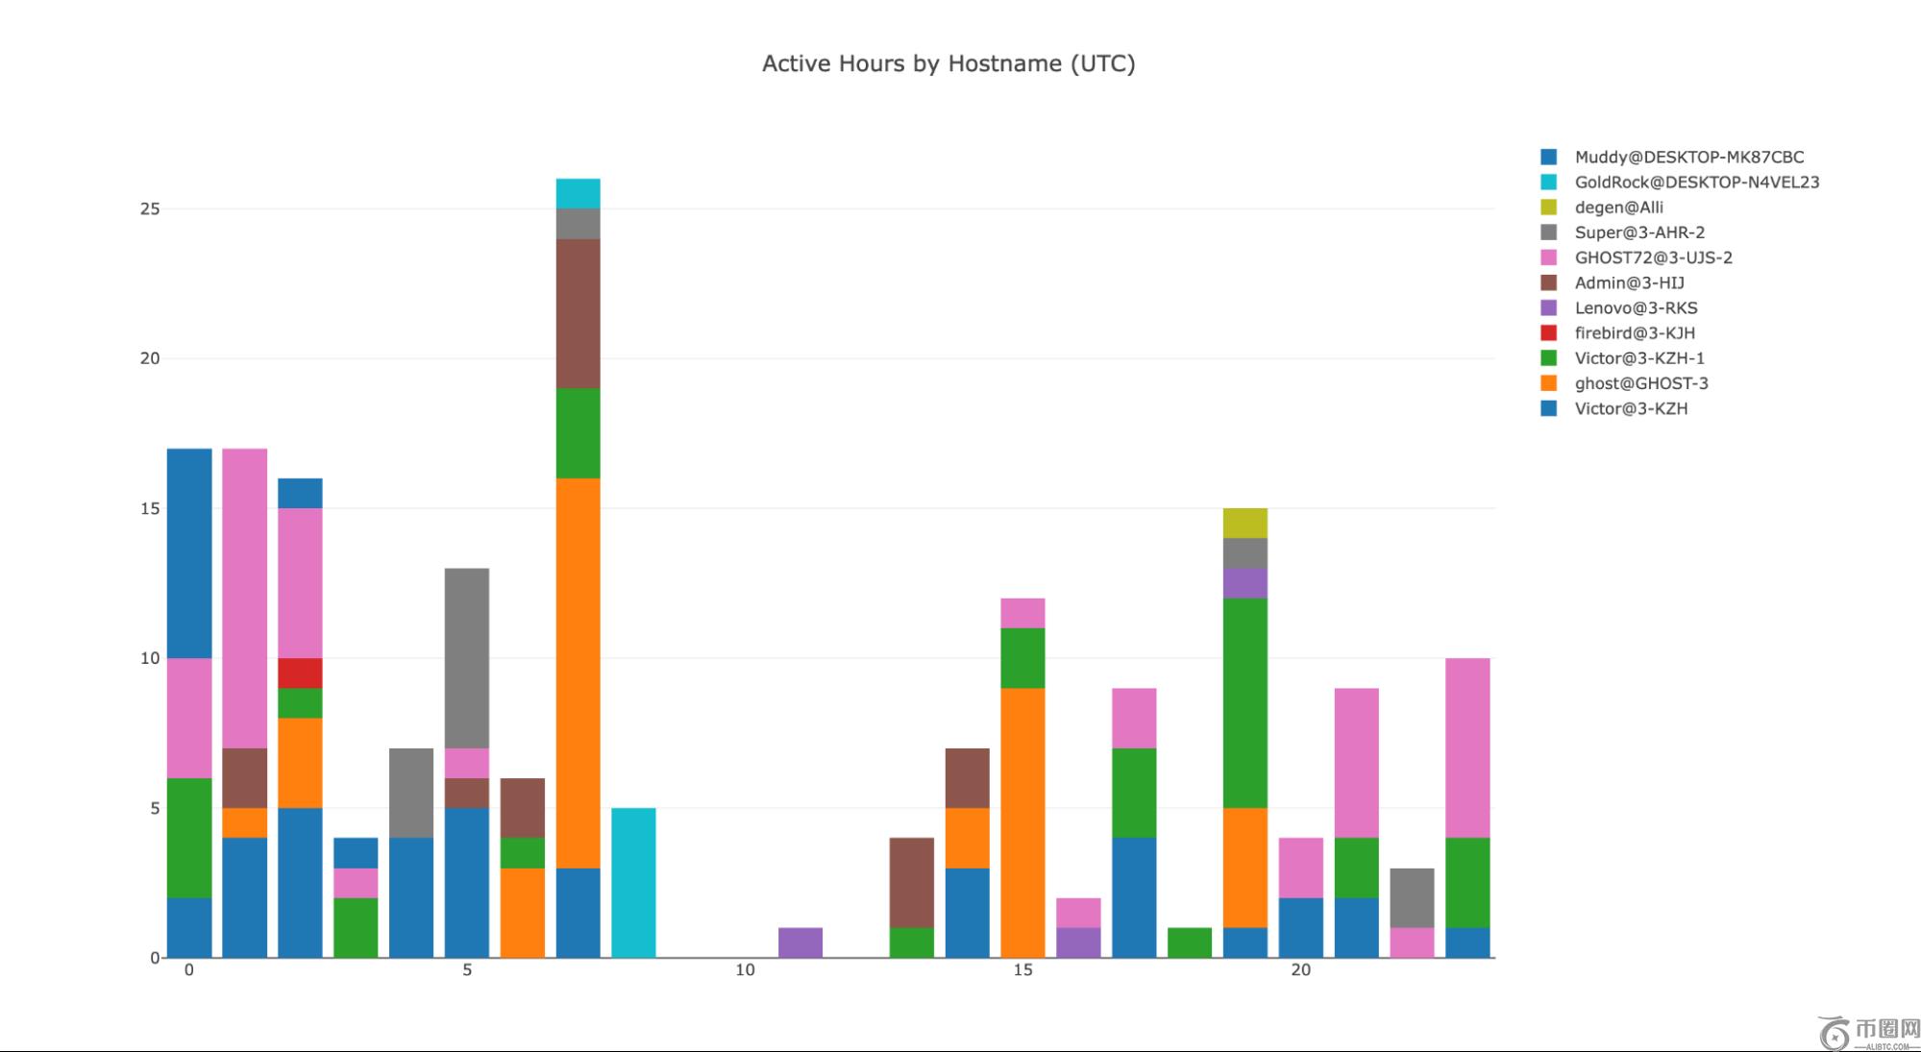Viewport: 1921px width, 1052px height.
Task: Click Victor@3-KZH-1 green legend icon
Action: [x=1548, y=357]
